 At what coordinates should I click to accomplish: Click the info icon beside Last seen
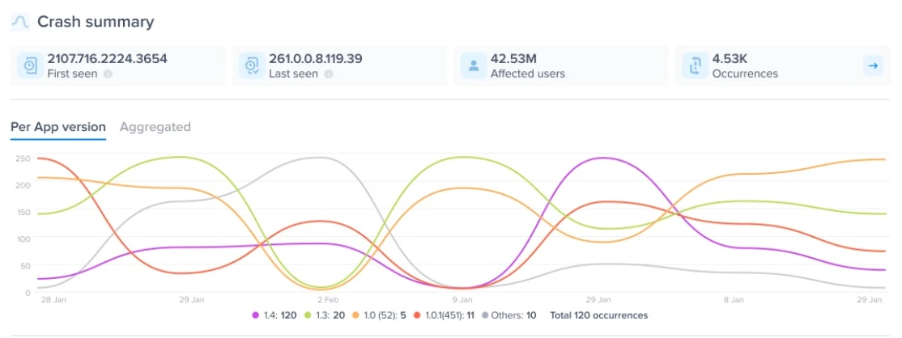click(329, 74)
